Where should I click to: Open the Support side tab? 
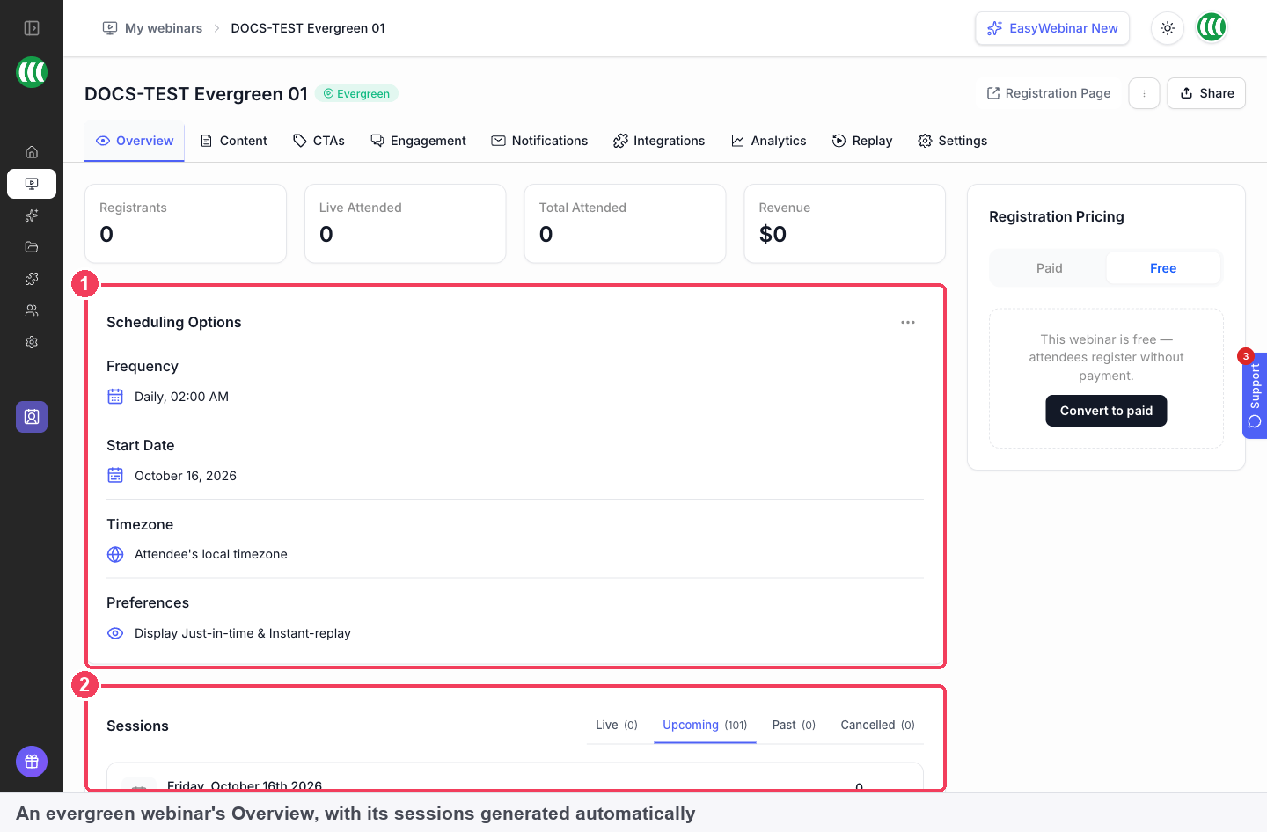[x=1255, y=395]
